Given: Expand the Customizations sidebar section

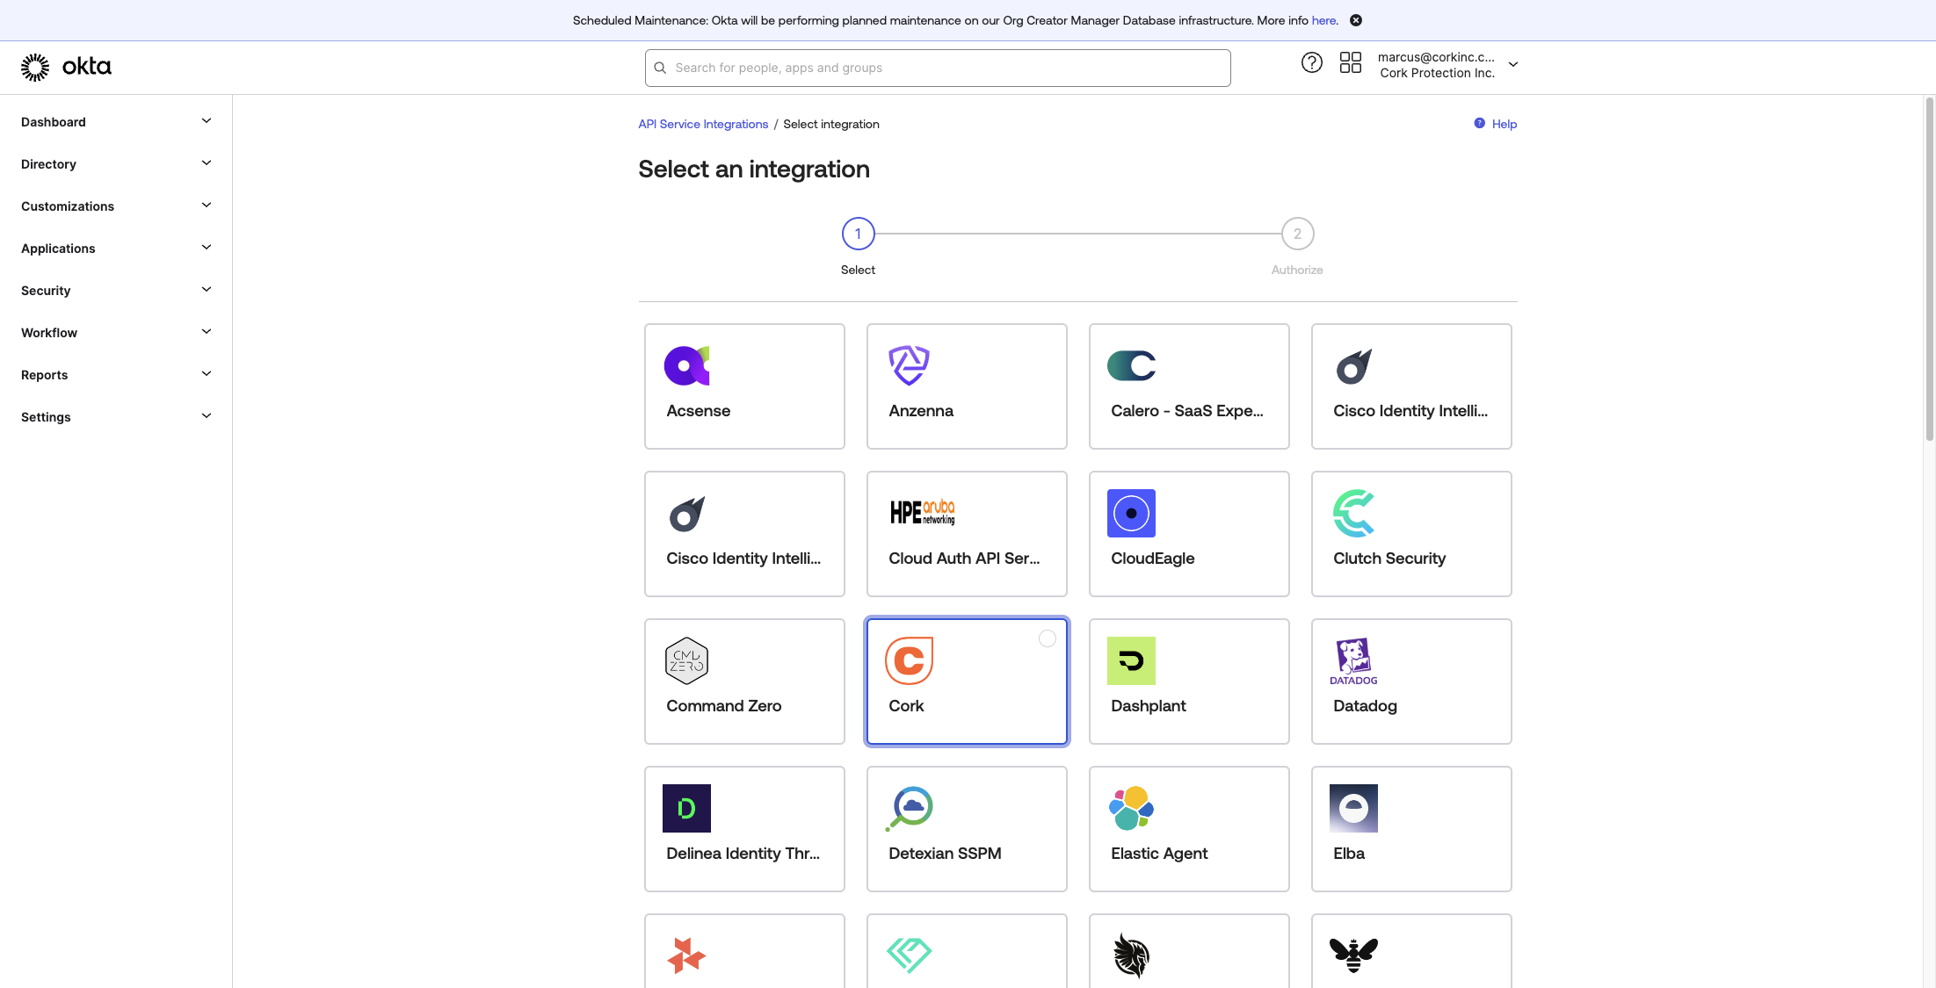Looking at the screenshot, I should click(116, 206).
